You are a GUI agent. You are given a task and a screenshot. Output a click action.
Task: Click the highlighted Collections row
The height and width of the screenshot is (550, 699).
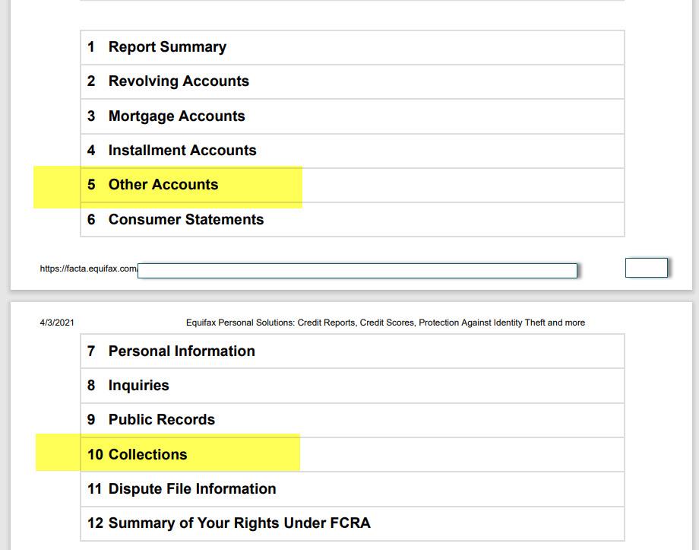coord(353,454)
